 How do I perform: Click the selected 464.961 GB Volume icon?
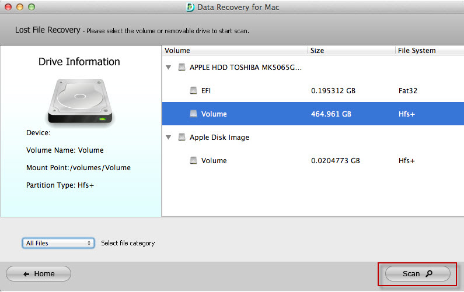193,114
